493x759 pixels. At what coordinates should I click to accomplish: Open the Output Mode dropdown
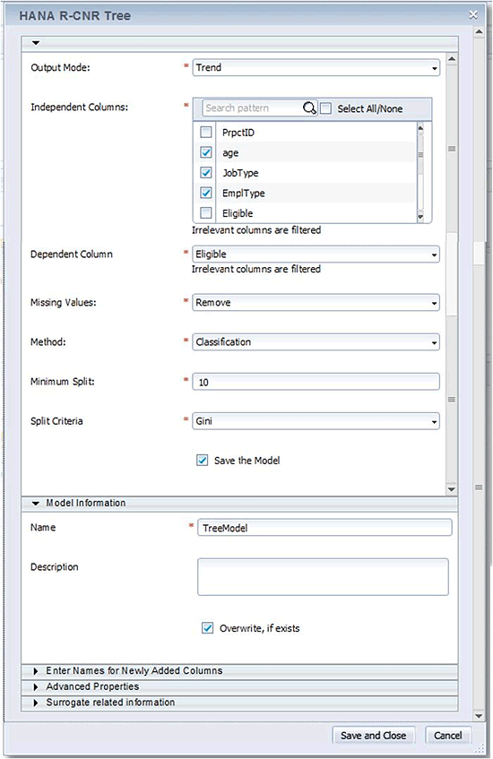[316, 68]
